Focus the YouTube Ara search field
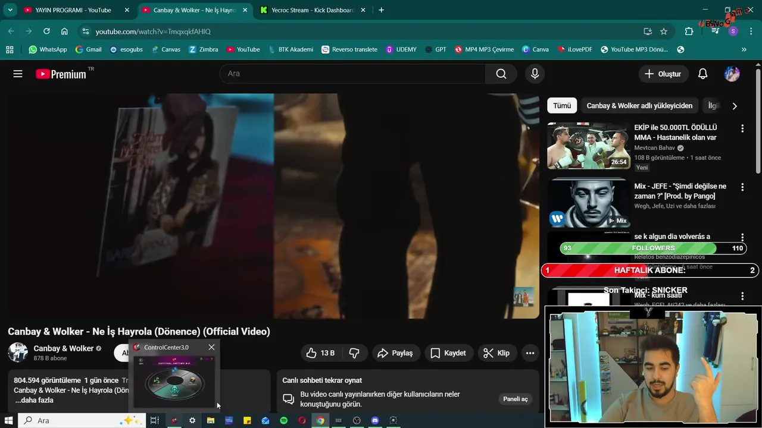The height and width of the screenshot is (428, 762). 352,74
